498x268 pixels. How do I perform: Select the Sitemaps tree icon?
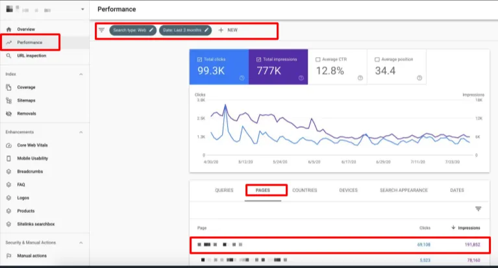(9, 101)
